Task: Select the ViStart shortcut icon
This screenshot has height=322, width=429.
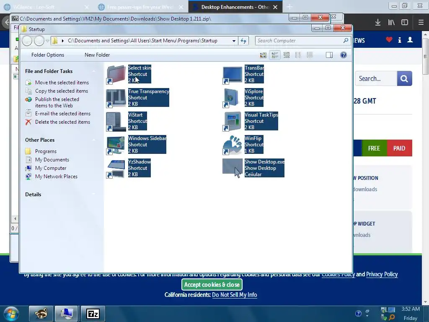Action: [x=116, y=121]
